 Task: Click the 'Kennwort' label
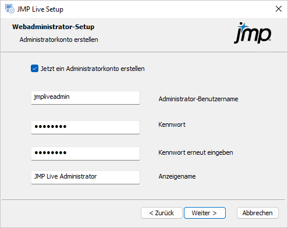pos(172,124)
